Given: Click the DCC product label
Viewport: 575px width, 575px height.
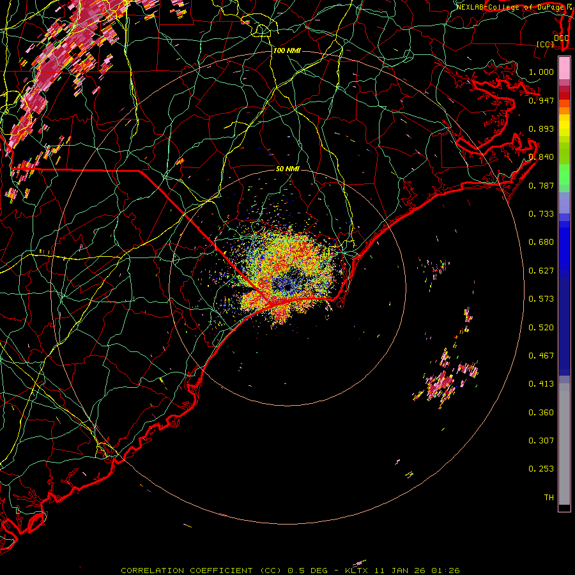Looking at the screenshot, I should [561, 38].
